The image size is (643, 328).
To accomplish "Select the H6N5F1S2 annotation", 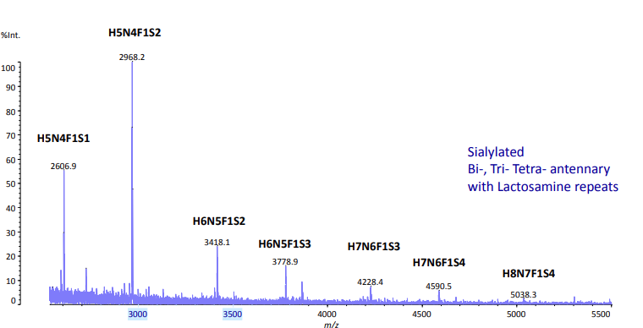I will [219, 221].
